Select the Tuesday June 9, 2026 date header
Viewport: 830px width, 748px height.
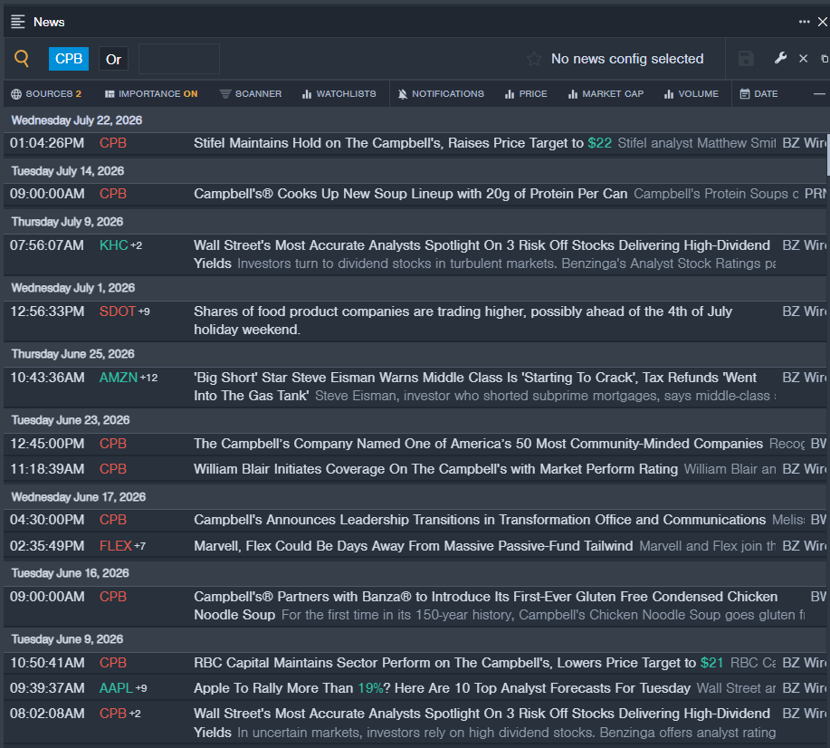click(67, 639)
